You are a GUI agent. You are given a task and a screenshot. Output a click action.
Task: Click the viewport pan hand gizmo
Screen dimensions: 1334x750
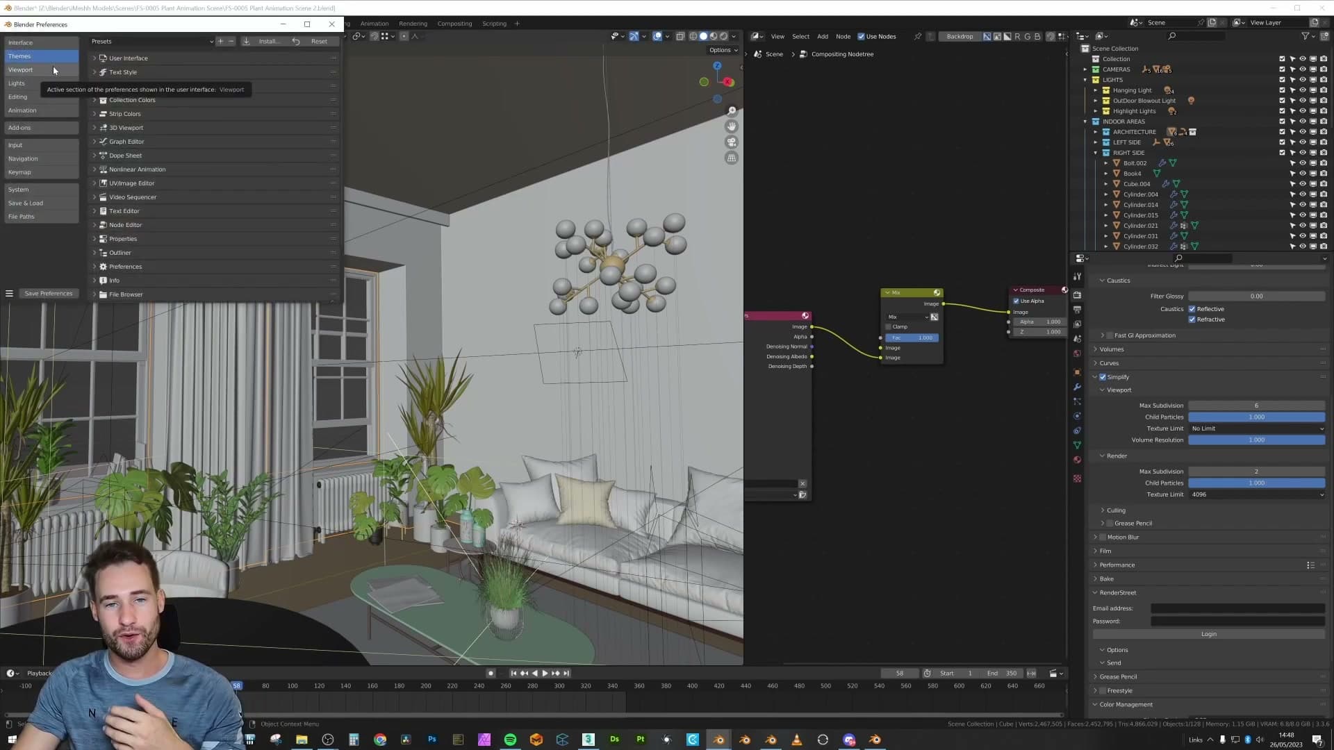pos(732,126)
